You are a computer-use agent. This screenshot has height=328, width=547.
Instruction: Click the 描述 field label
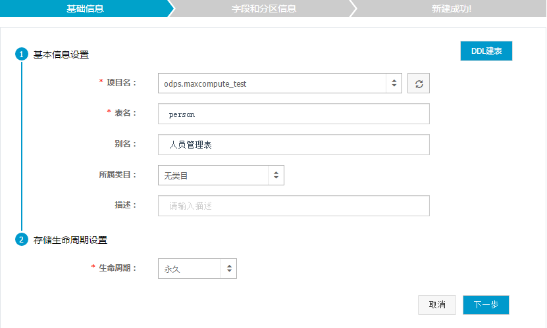pos(125,205)
